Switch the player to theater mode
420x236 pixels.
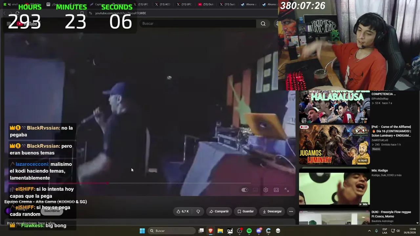(276, 190)
